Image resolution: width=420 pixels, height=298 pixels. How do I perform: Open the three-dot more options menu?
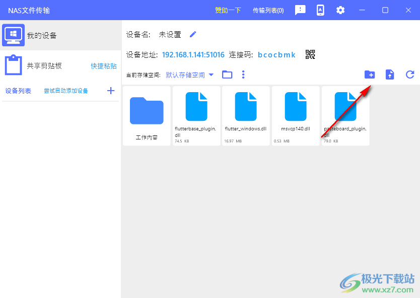tap(243, 74)
